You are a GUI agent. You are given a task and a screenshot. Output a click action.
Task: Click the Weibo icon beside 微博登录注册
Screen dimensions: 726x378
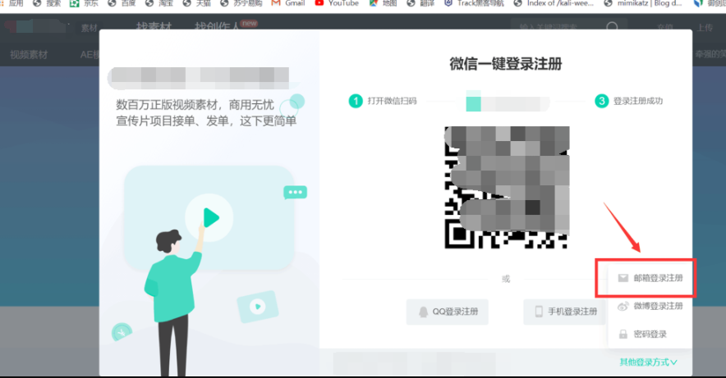coord(623,306)
